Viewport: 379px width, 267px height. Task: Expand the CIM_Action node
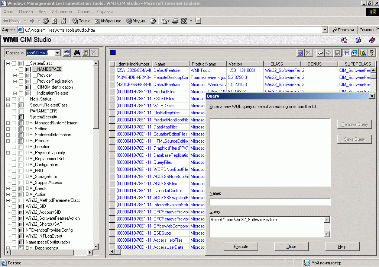[x=8, y=194]
